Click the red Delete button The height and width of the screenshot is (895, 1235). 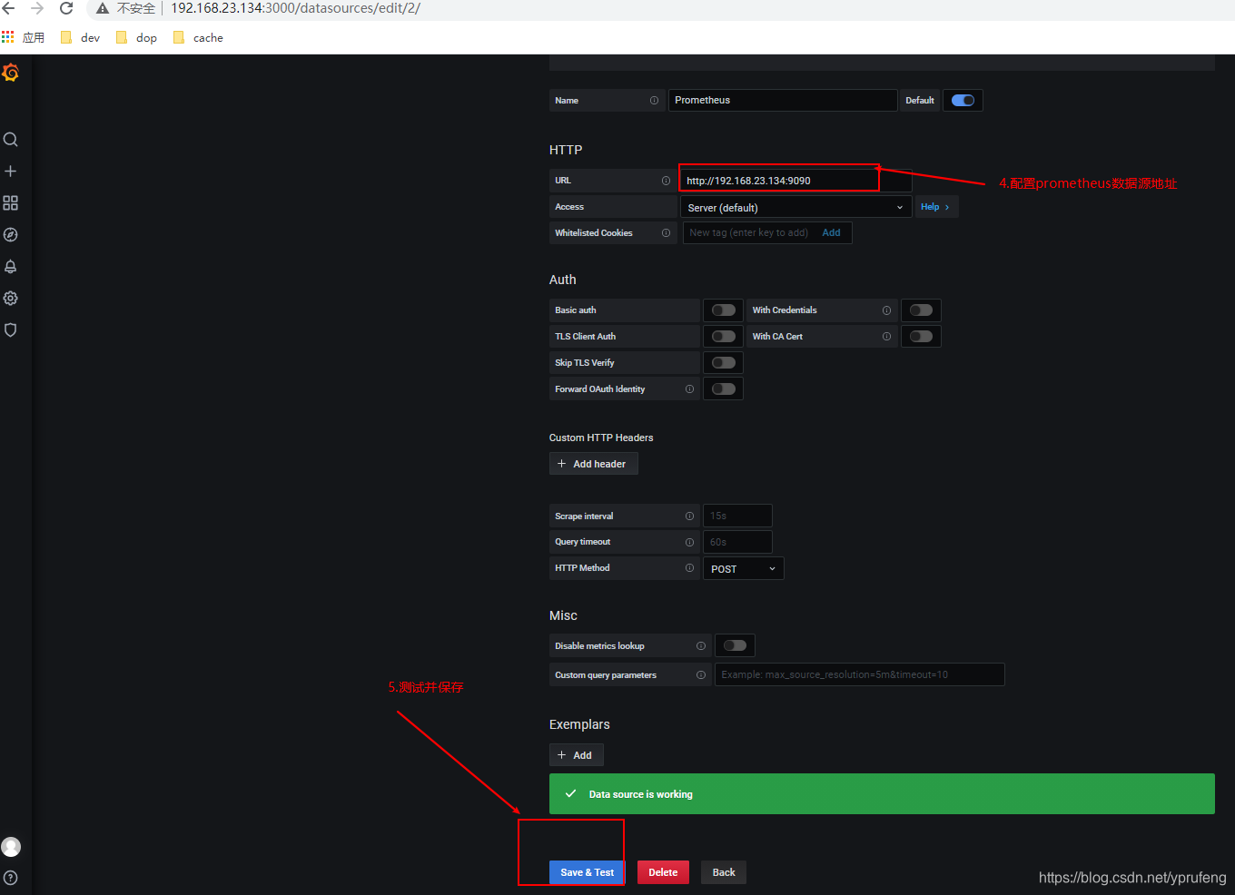pyautogui.click(x=663, y=872)
